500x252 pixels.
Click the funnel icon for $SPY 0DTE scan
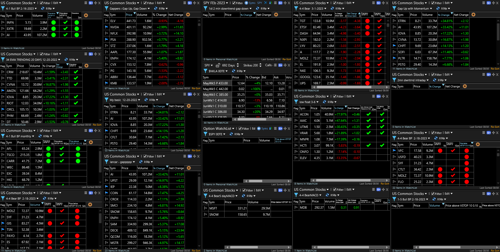[205, 134]
